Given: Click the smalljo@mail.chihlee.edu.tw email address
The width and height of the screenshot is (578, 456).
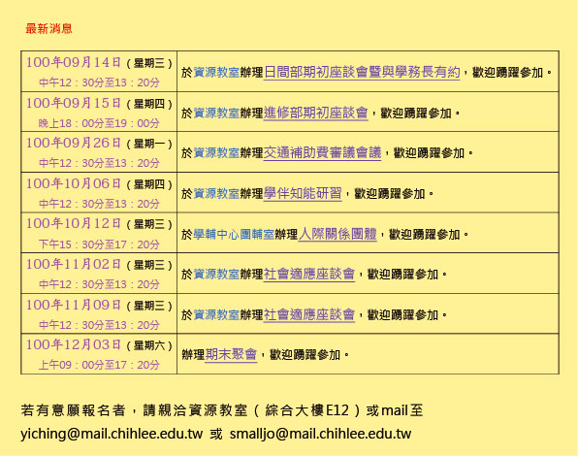Looking at the screenshot, I should pos(320,434).
